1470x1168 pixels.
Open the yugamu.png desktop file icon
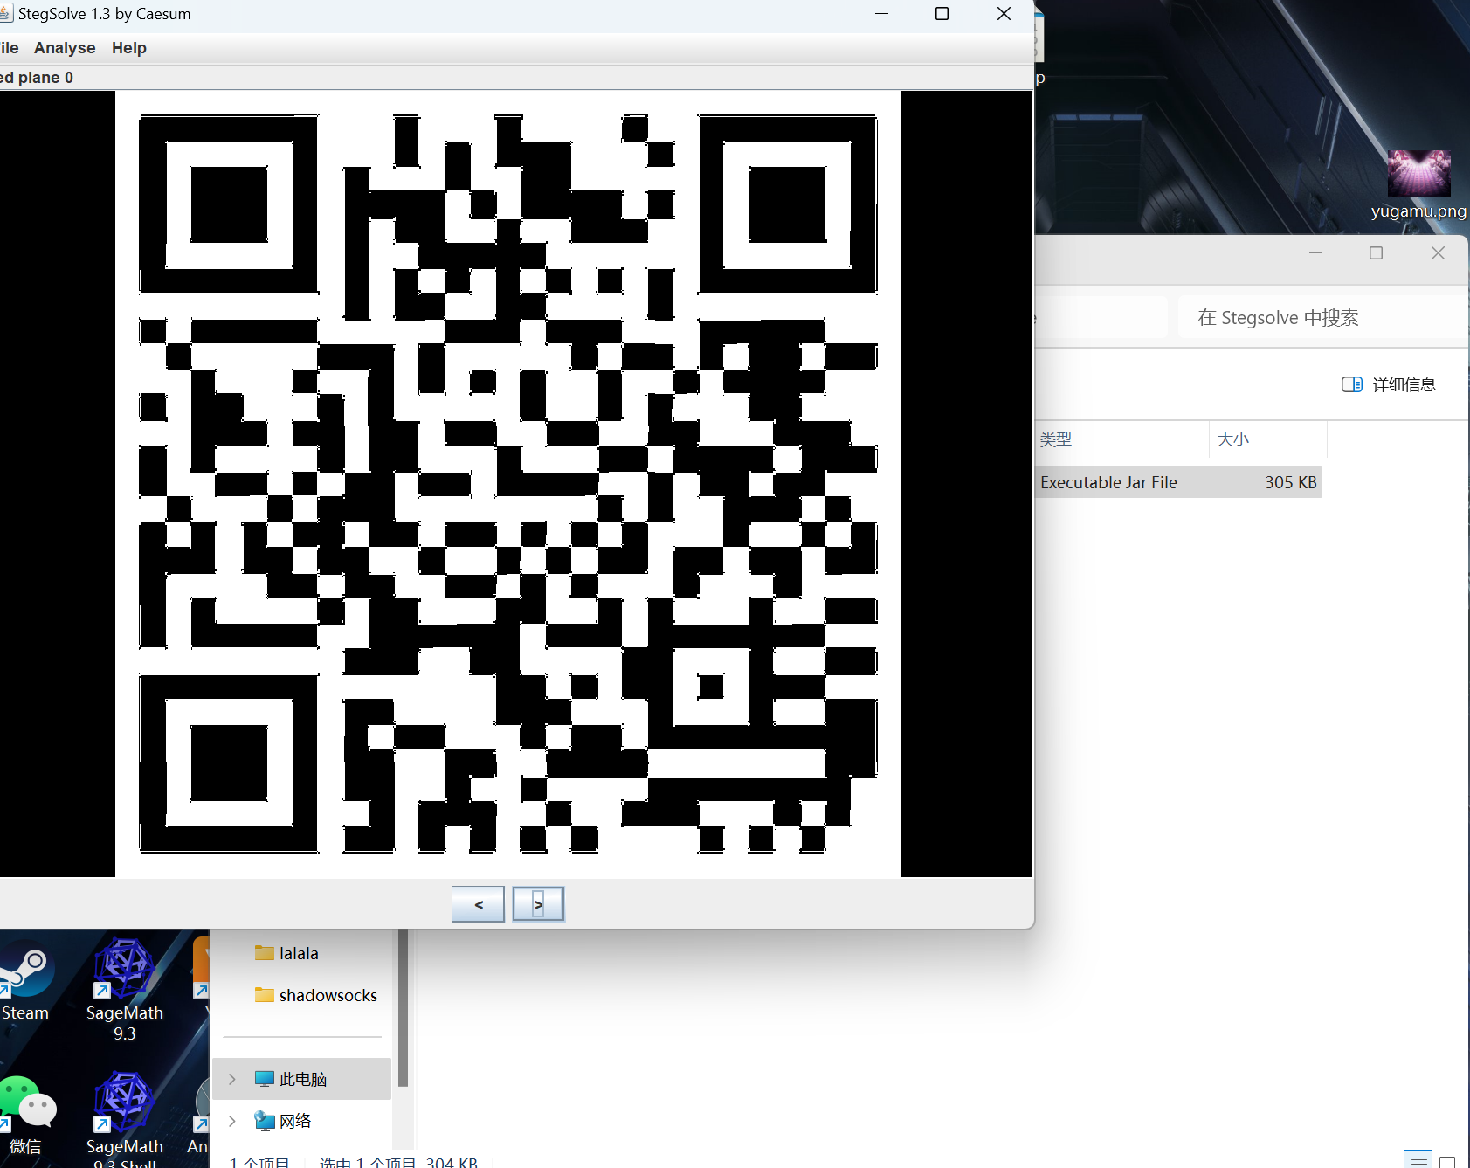(x=1418, y=184)
